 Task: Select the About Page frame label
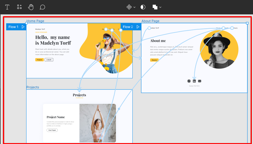(x=150, y=21)
